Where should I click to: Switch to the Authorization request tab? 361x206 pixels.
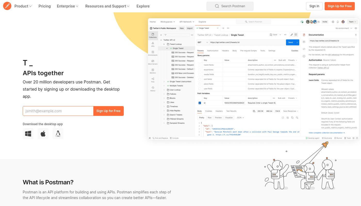pyautogui.click(x=213, y=51)
